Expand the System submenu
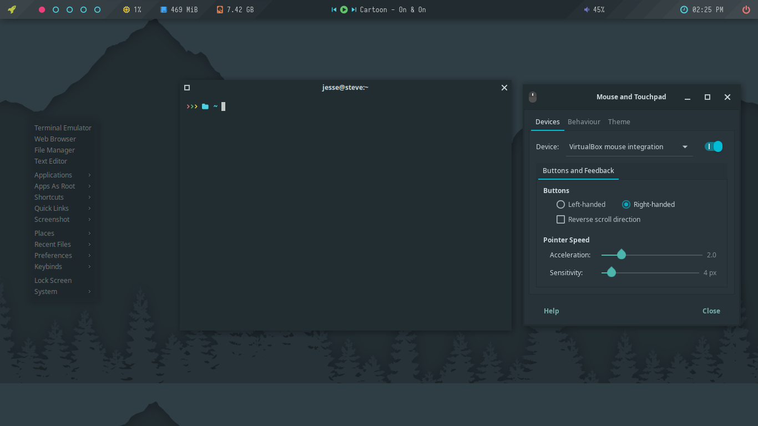This screenshot has width=758, height=426. pos(63,292)
